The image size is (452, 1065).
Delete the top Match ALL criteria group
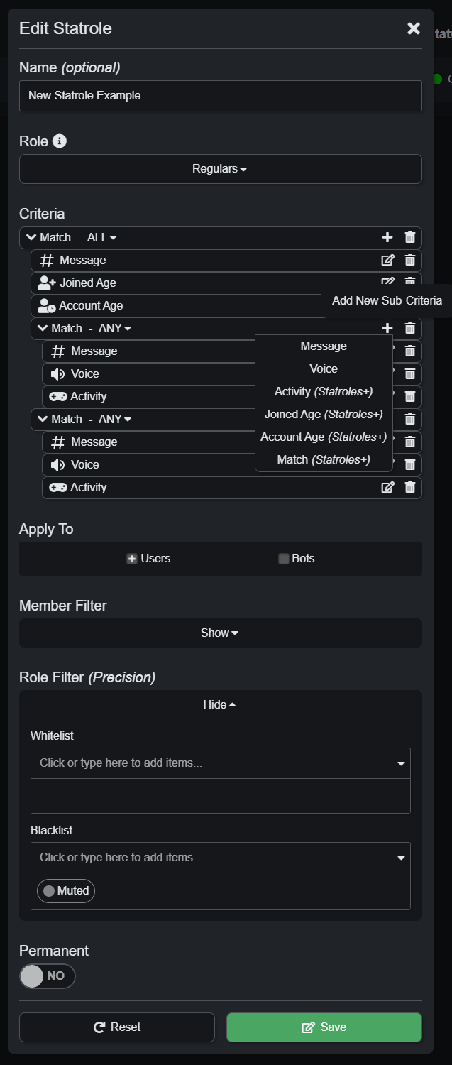pos(410,237)
